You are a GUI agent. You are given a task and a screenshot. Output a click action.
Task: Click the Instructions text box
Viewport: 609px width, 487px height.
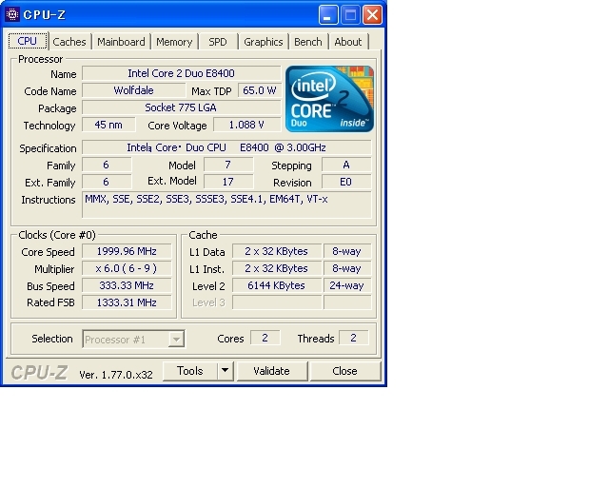pos(226,205)
